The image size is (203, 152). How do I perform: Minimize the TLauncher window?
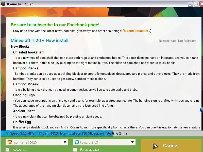point(190,4)
